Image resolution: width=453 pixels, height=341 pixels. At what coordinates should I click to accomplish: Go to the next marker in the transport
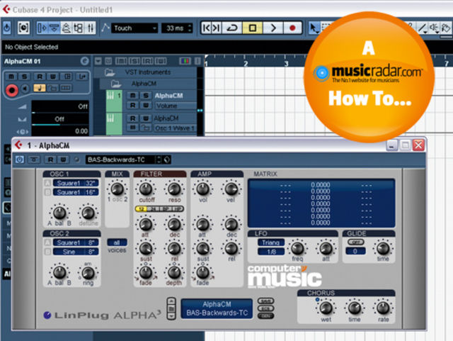click(216, 28)
